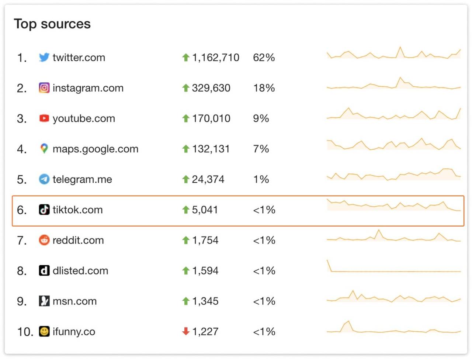Click the Reddit alien icon

click(44, 240)
